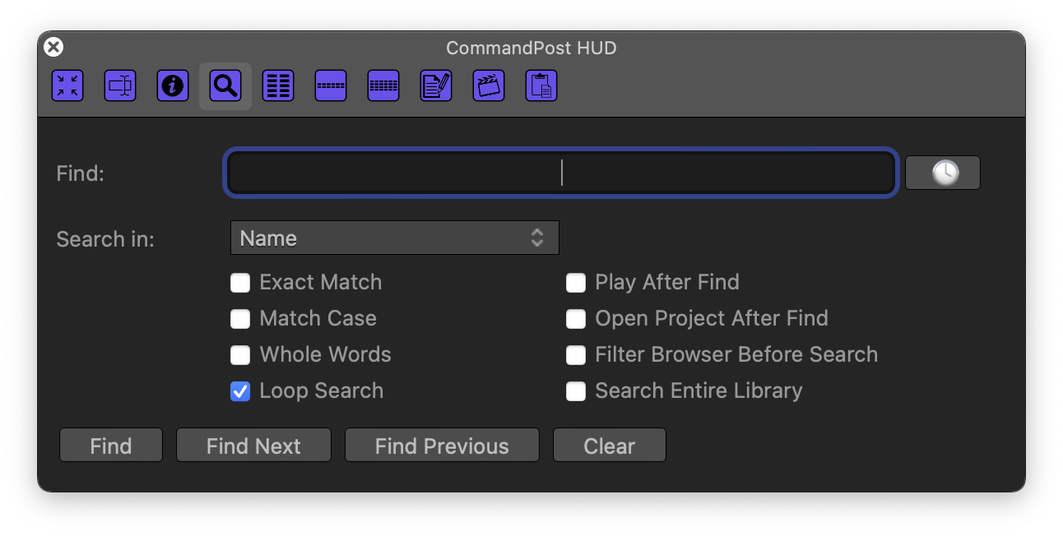This screenshot has height=536, width=1063.
Task: Tick the Whole Words checkbox
Action: pos(240,355)
